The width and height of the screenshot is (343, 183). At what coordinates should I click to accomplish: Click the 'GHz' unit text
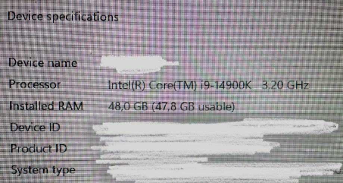(x=297, y=85)
